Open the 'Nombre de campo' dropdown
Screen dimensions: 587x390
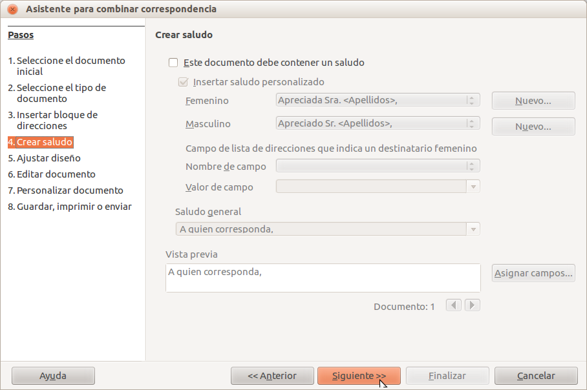click(473, 167)
